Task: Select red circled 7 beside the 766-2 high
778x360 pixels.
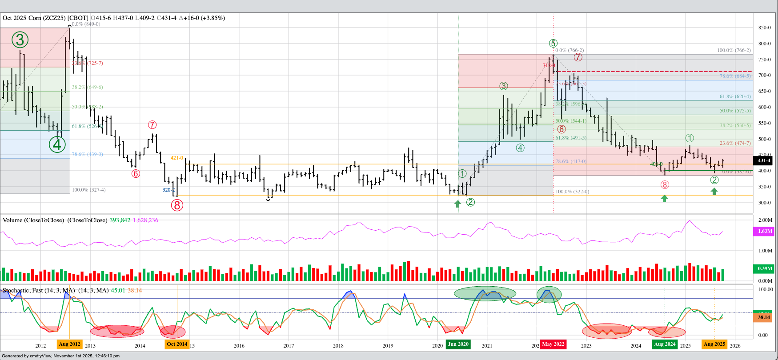Action: coord(577,57)
